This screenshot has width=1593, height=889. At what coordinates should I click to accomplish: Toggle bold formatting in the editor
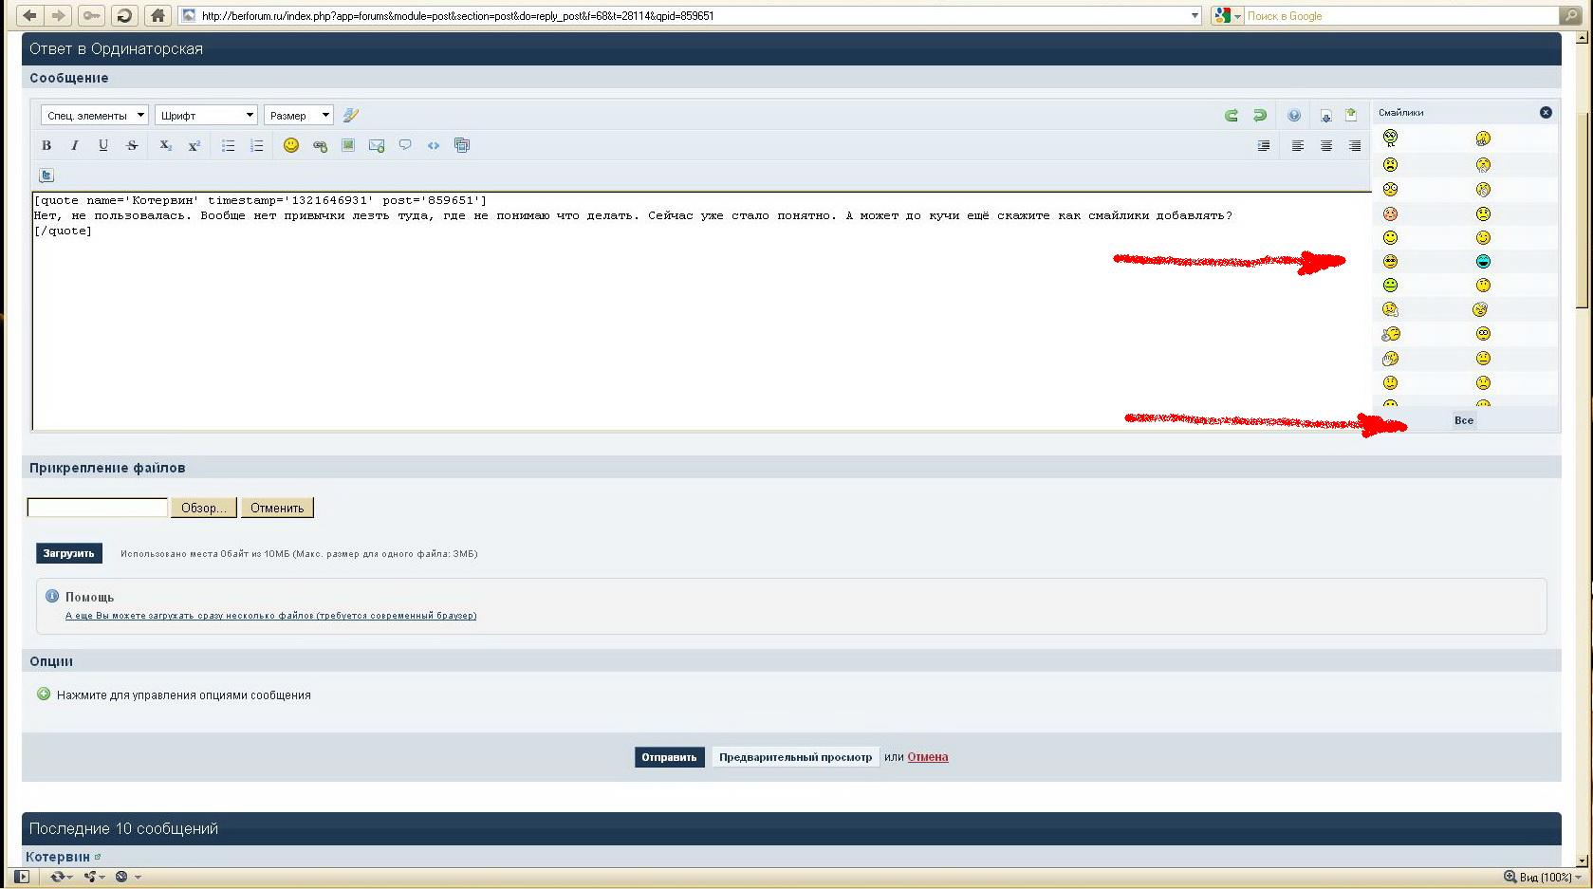(46, 145)
